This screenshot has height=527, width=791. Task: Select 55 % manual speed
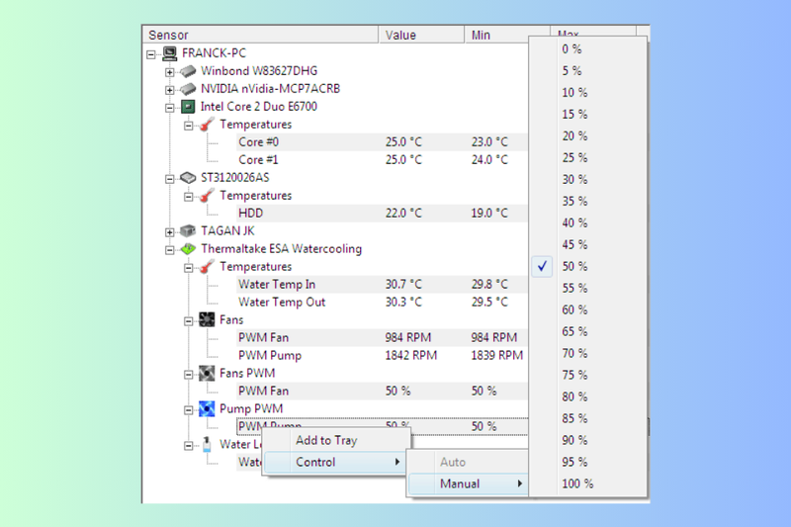pyautogui.click(x=588, y=288)
